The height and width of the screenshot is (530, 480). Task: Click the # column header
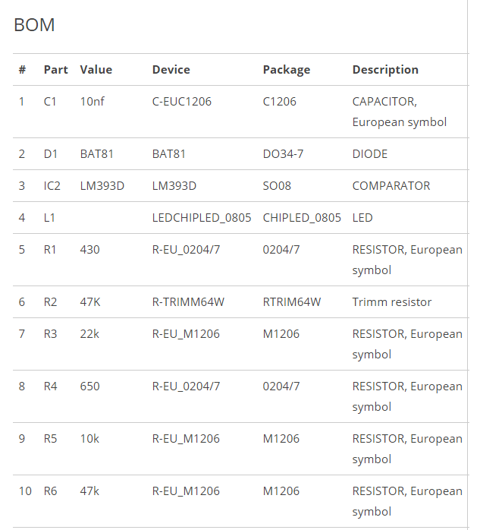click(x=22, y=70)
